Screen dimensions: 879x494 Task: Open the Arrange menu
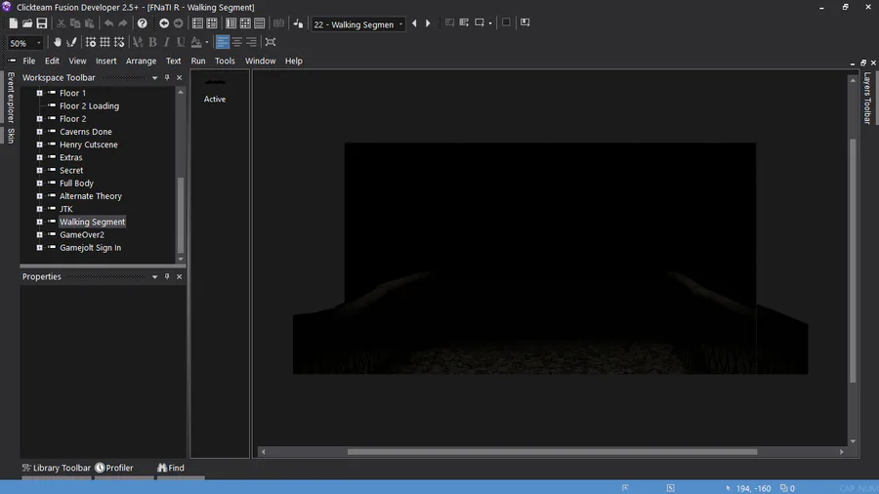(x=141, y=62)
